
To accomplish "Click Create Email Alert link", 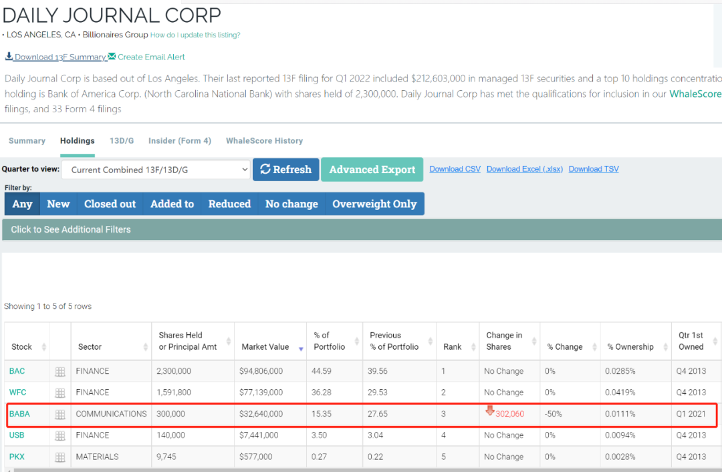I will pyautogui.click(x=146, y=57).
